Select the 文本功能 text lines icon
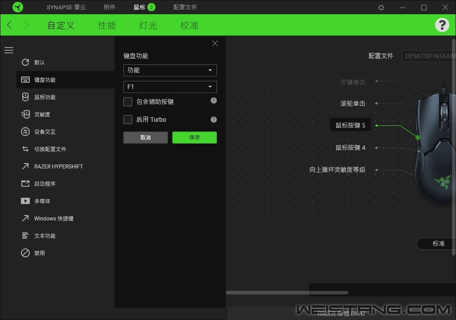This screenshot has width=456, height=320. click(25, 236)
